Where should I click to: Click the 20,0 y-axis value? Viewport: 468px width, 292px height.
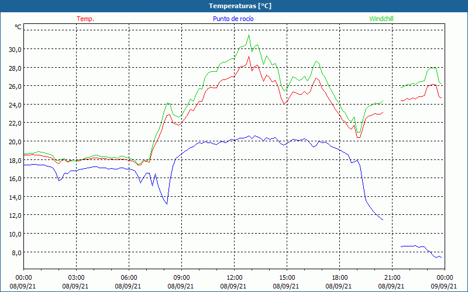[x=15, y=142]
